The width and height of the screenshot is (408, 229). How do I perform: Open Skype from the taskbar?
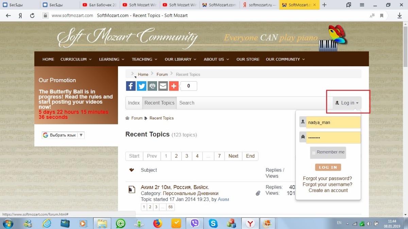[x=214, y=223]
